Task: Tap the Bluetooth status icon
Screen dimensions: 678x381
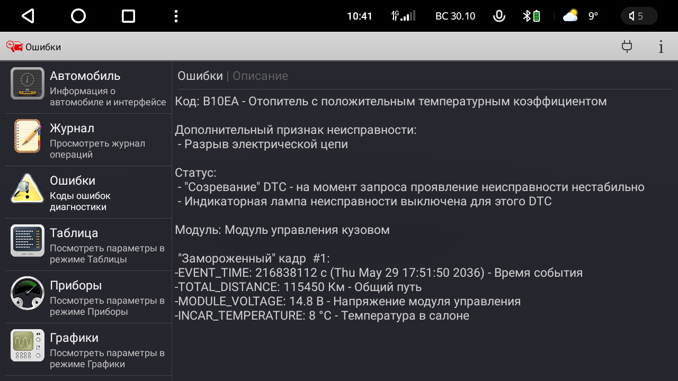Action: click(x=527, y=16)
